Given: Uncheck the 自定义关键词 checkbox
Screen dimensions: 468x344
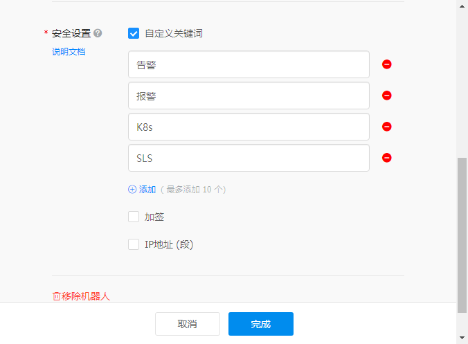Looking at the screenshot, I should (134, 33).
